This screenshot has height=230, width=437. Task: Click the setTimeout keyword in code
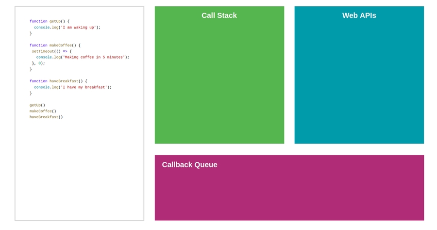[x=43, y=51]
